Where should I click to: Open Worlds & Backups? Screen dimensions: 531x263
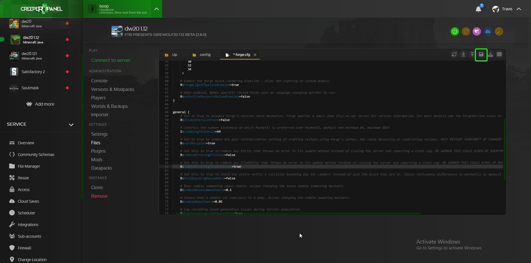coord(109,106)
